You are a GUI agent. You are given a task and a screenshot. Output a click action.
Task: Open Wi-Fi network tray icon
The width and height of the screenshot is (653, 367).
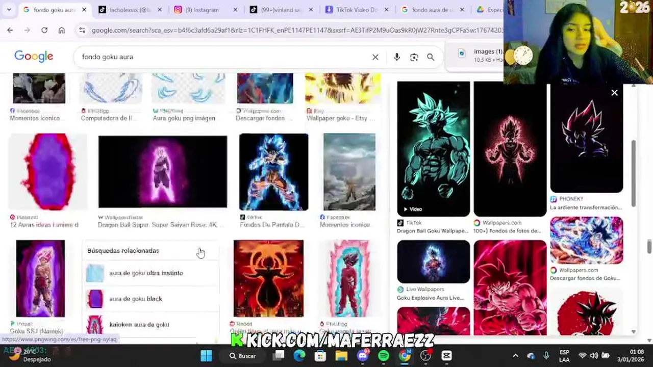pyautogui.click(x=582, y=356)
